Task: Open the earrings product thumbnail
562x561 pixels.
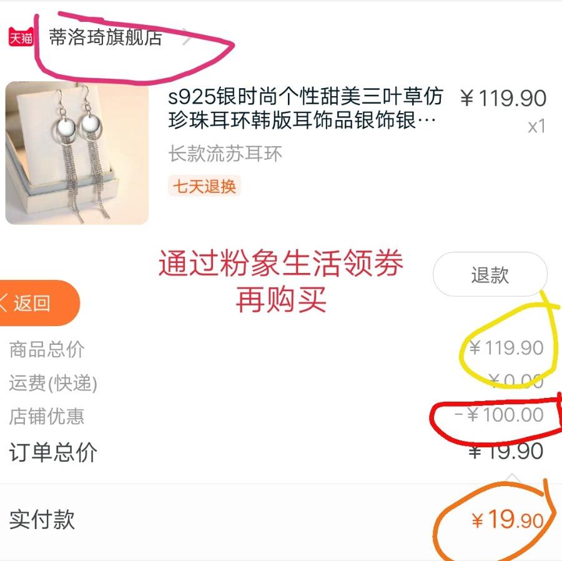Action: pyautogui.click(x=77, y=153)
